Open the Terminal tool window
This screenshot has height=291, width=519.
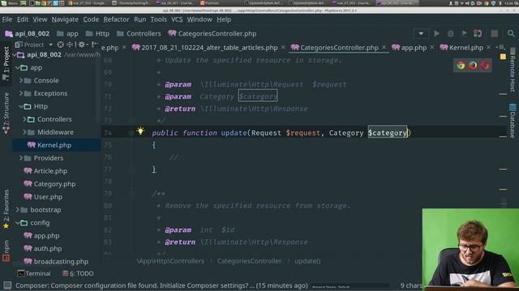pyautogui.click(x=34, y=273)
